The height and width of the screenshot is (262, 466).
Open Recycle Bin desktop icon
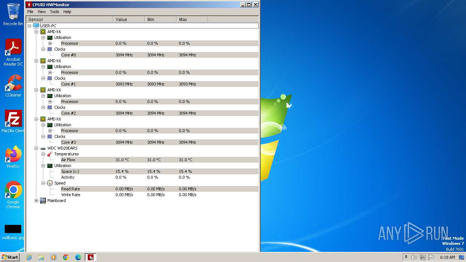pos(13,15)
